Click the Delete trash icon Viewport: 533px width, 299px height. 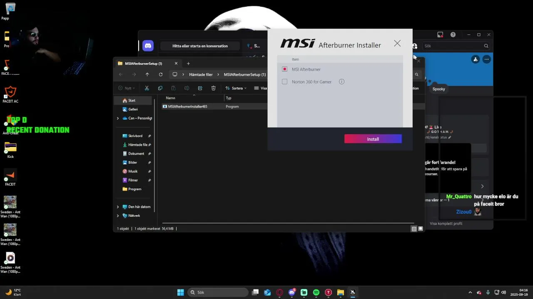(213, 88)
